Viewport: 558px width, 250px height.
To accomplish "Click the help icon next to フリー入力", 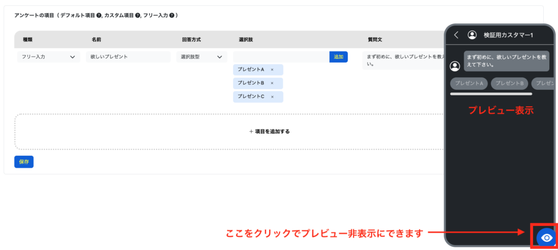I will (x=172, y=15).
